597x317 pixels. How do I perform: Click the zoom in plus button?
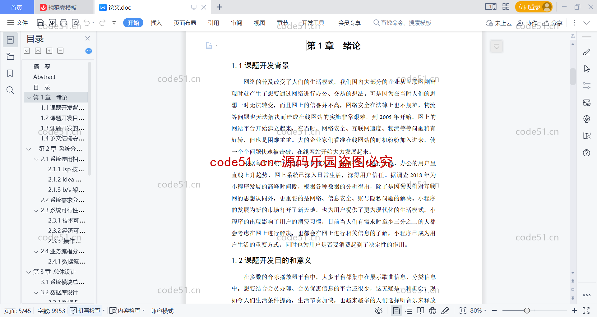click(575, 310)
